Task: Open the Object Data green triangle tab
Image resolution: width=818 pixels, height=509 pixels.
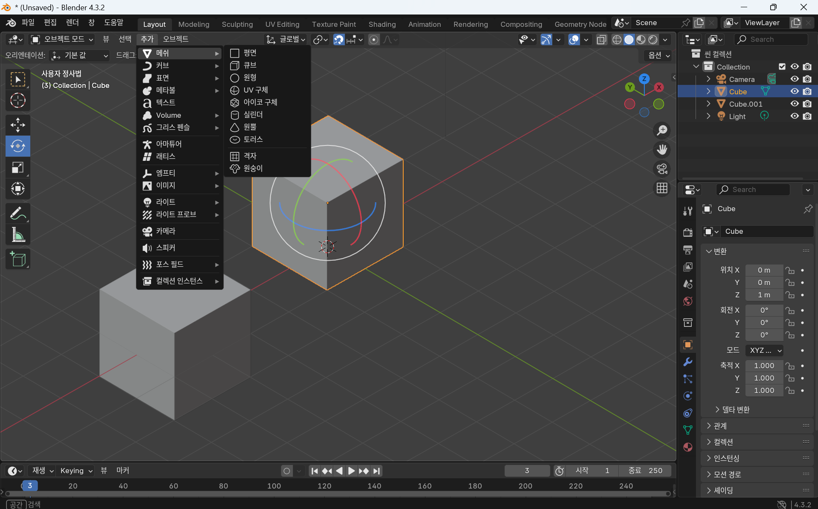Action: click(687, 430)
